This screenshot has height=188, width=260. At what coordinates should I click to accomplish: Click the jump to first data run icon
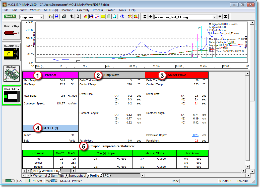(226, 17)
